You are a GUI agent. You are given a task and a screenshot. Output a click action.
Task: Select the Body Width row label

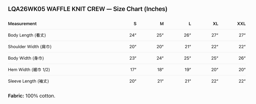coord(26,58)
